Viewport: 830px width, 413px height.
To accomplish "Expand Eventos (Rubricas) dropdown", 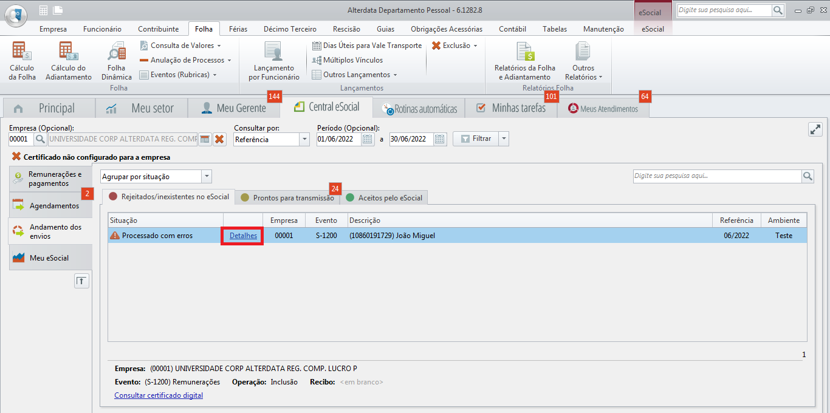I will tap(179, 75).
